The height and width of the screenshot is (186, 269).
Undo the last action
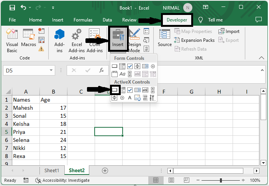[23, 8]
